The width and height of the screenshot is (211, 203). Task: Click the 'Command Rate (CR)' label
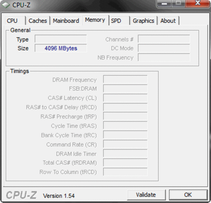pos(71,145)
